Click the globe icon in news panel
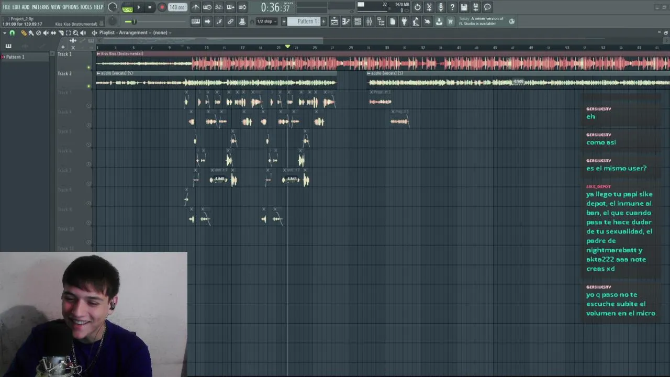The width and height of the screenshot is (670, 377). point(511,21)
